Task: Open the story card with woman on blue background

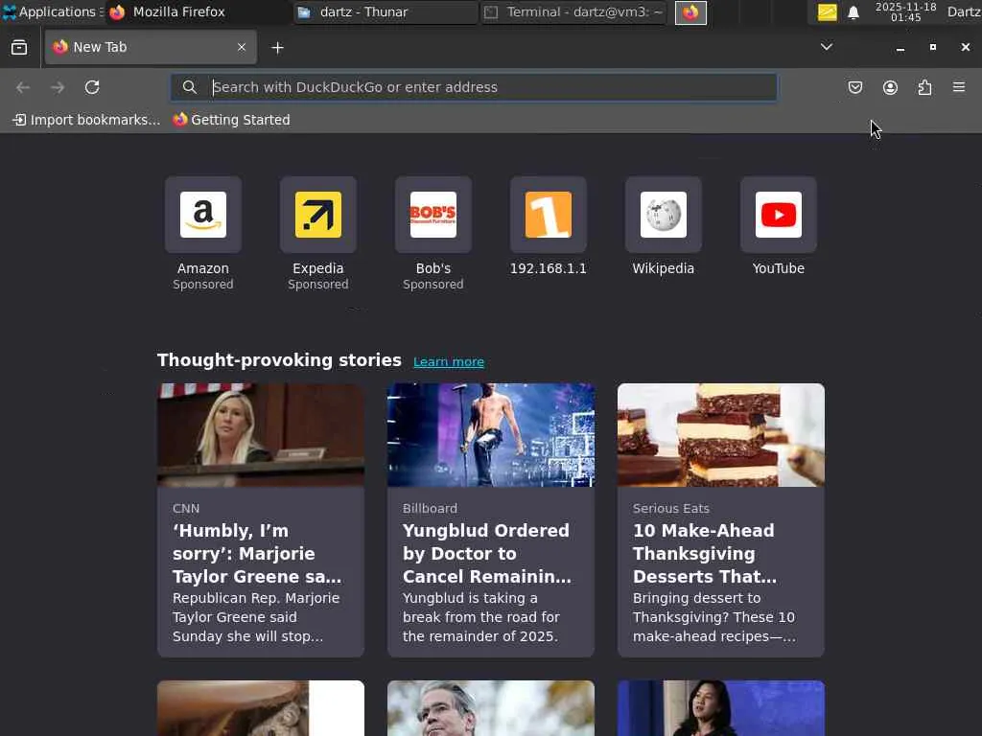Action: (721, 708)
